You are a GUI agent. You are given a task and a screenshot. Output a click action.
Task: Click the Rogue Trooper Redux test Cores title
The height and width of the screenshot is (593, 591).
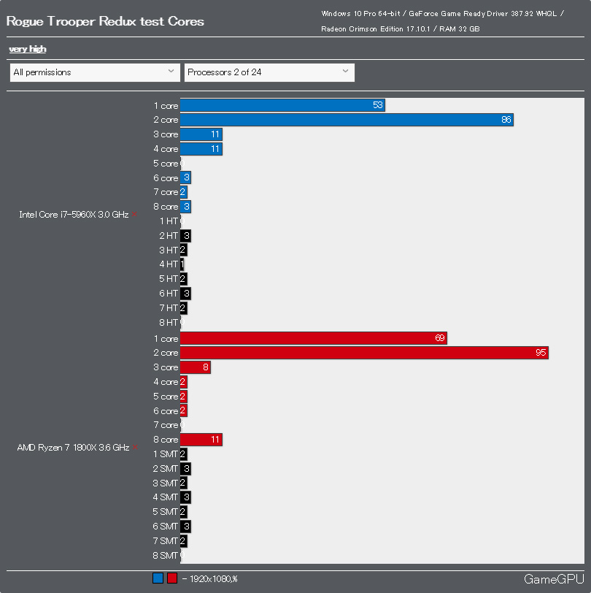tap(105, 21)
